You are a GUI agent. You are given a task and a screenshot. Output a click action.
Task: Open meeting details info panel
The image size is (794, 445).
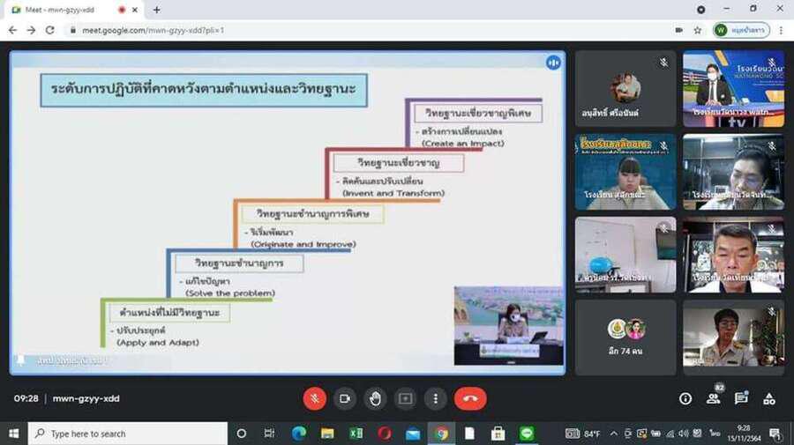point(685,398)
